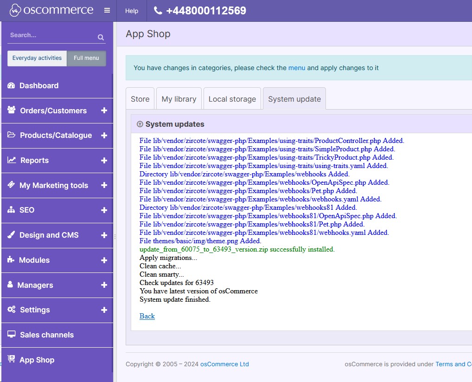Viewport: 472px width, 382px height.
Task: Open the Store tab
Action: pyautogui.click(x=140, y=98)
